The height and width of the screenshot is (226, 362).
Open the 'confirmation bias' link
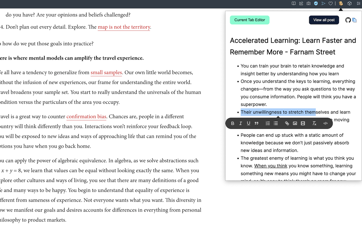[86, 117]
